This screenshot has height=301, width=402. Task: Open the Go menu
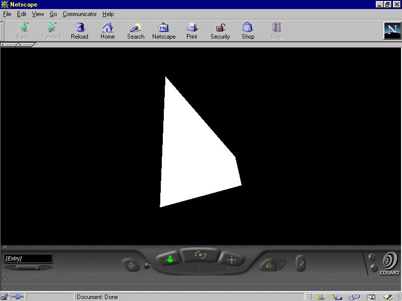(x=53, y=14)
